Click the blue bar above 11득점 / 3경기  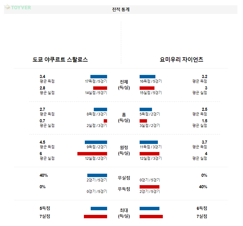tap(149, 142)
